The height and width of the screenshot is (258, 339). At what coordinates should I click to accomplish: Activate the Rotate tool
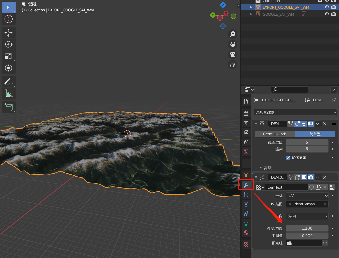[8, 44]
